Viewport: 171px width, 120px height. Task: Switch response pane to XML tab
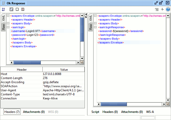click(x=91, y=18)
